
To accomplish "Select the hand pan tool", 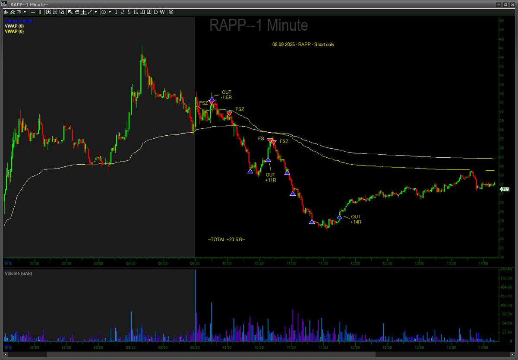I will tap(77, 12).
